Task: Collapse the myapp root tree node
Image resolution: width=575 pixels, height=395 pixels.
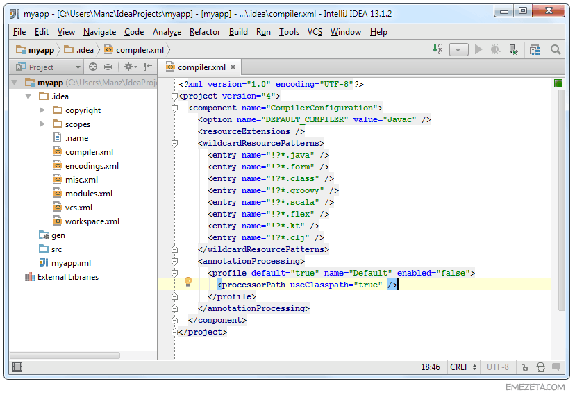Action: (15, 83)
